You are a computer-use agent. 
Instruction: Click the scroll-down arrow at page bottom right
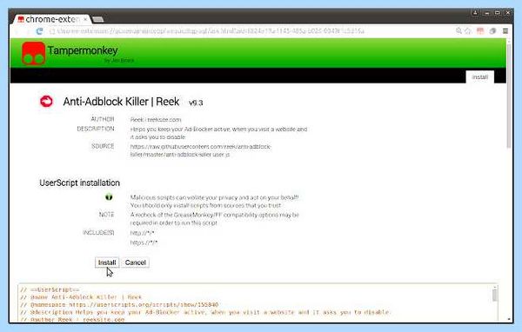point(509,319)
